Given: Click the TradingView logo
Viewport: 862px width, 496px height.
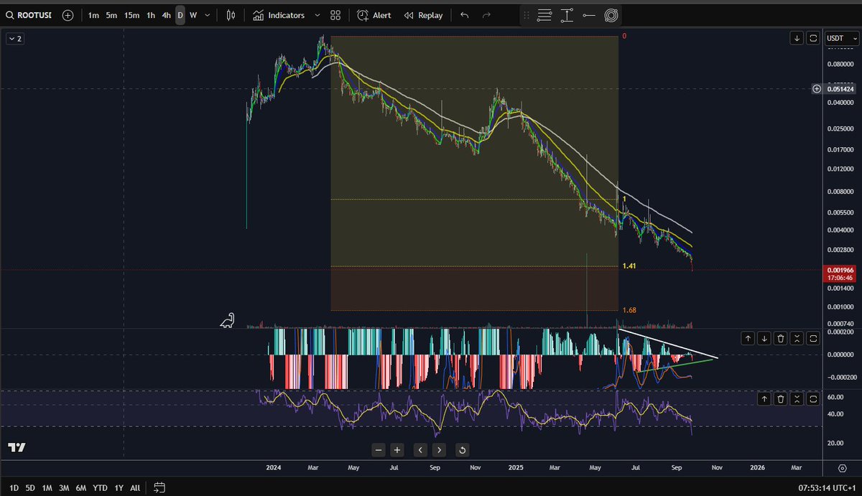Looking at the screenshot, I should pos(17,447).
